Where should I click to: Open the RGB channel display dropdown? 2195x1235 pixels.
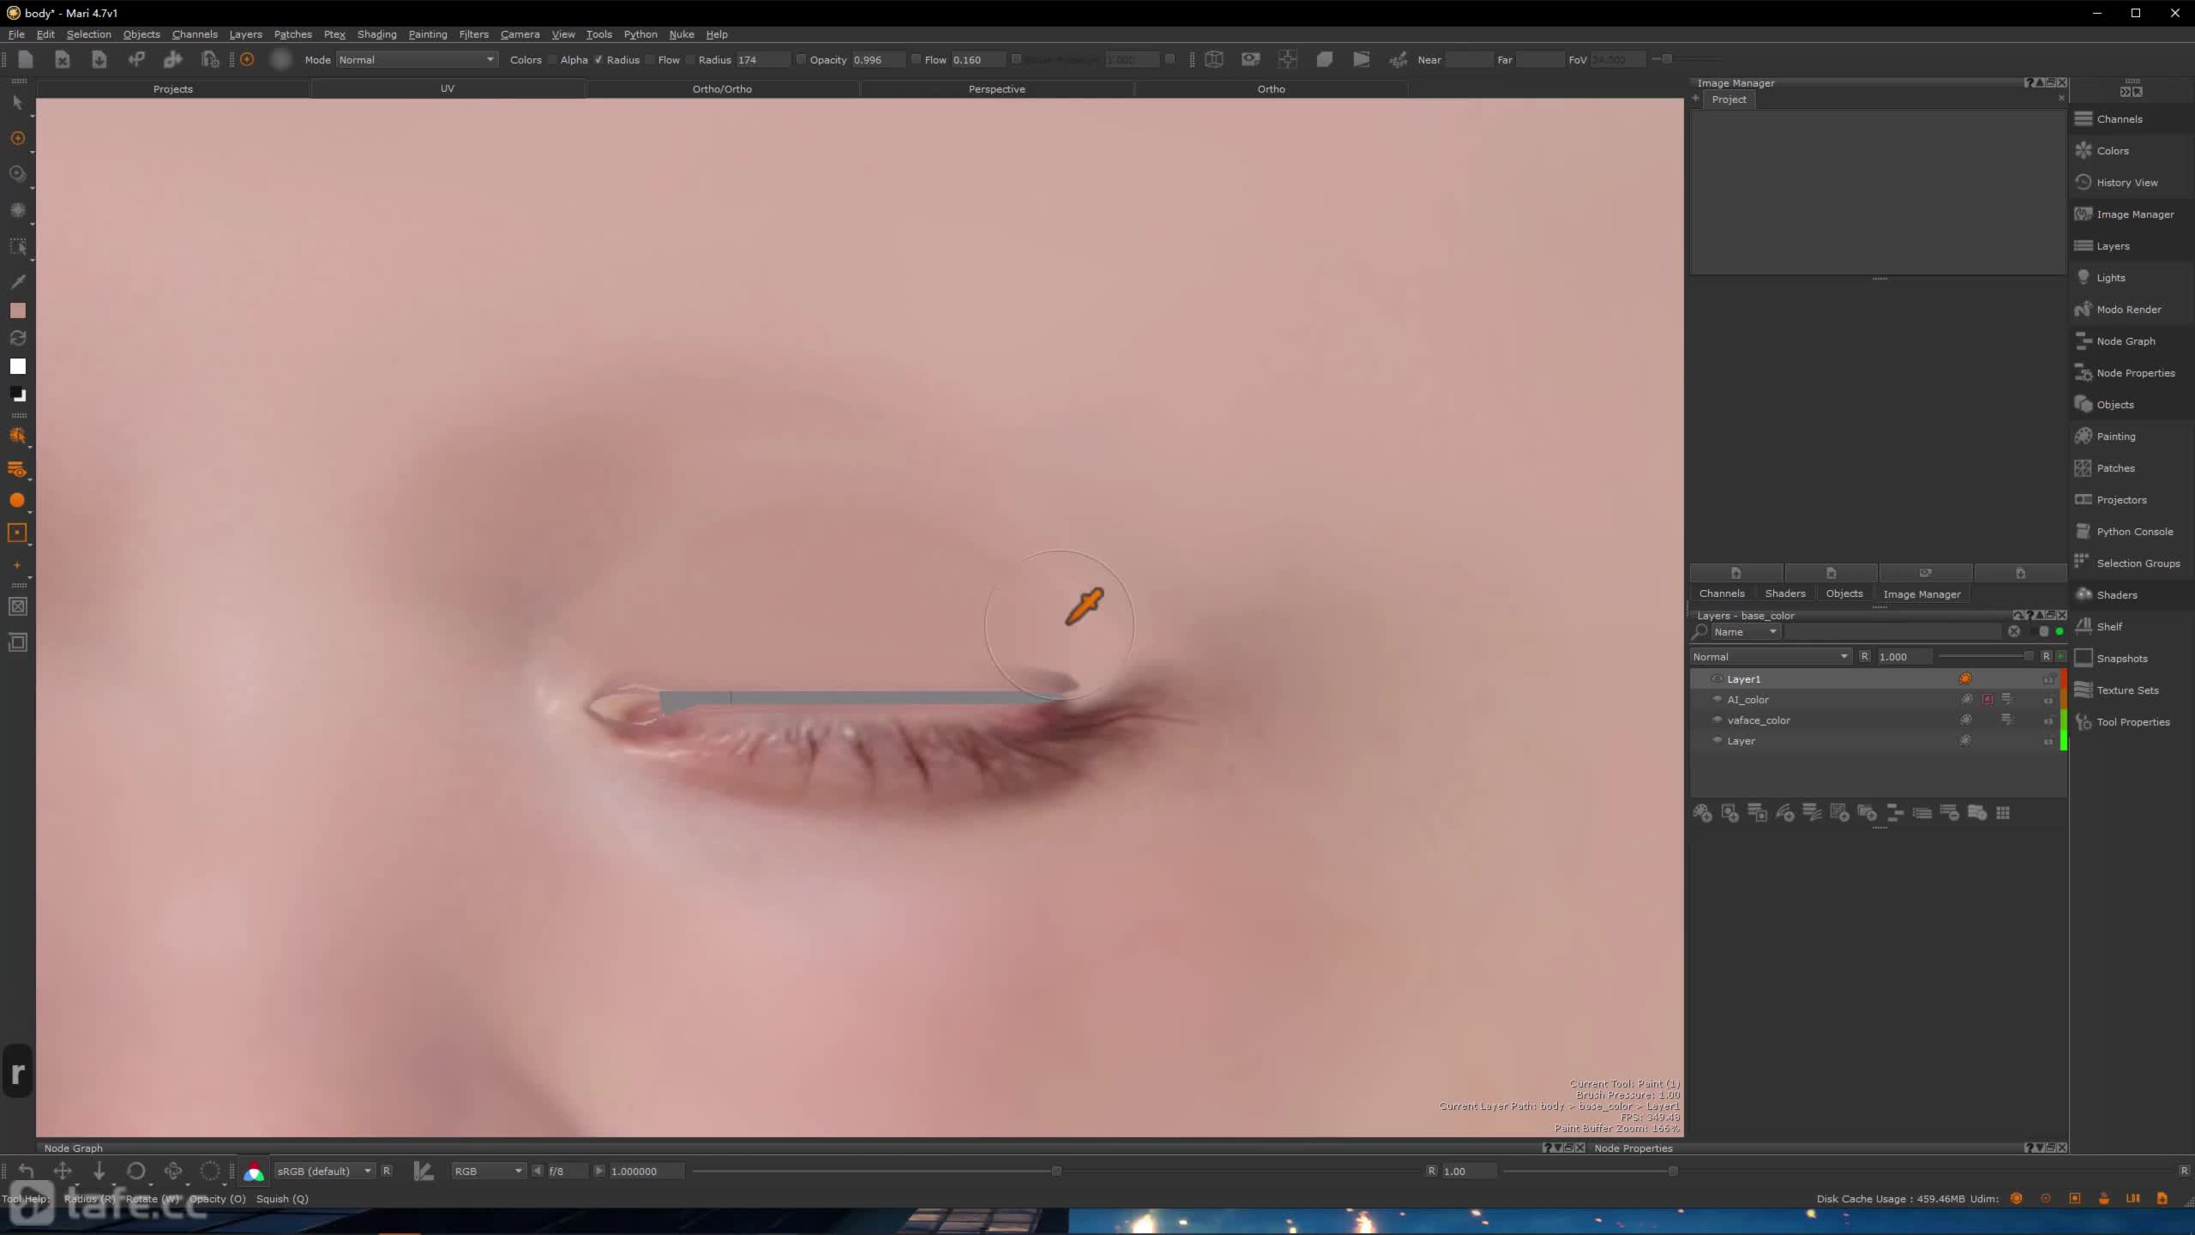tap(488, 1171)
